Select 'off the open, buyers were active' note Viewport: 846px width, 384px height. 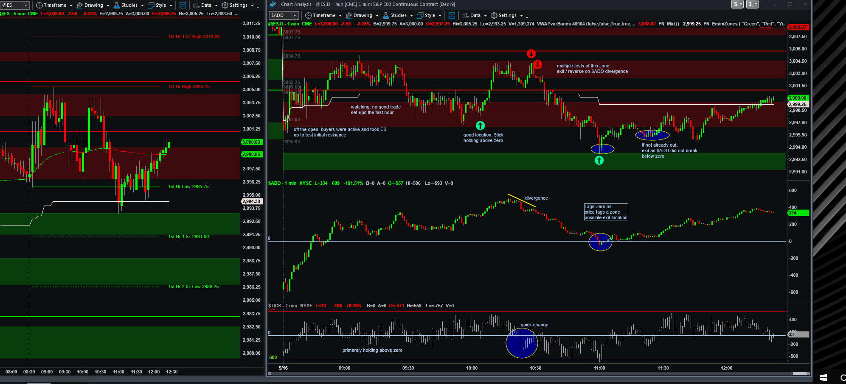[x=340, y=132]
